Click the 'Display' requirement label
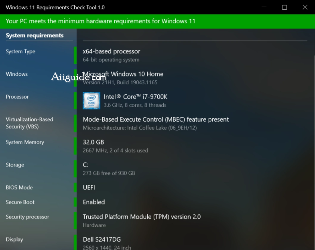This screenshot has height=250, width=315. (14, 239)
